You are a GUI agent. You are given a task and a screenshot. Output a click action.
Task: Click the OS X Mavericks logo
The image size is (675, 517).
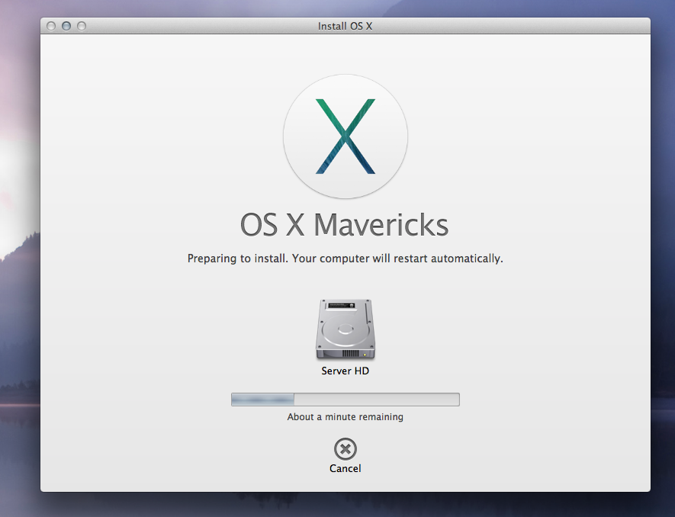(346, 136)
